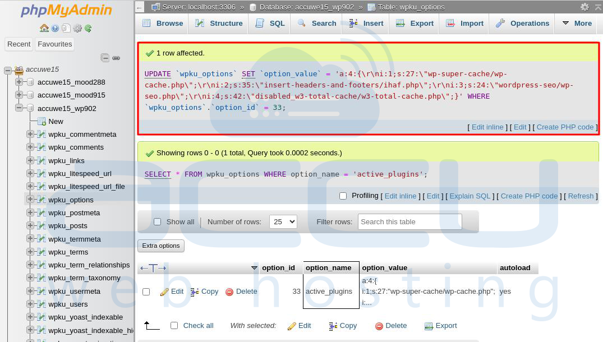
Task: Click the Copy icon in the active_plugins row
Action: [195, 292]
